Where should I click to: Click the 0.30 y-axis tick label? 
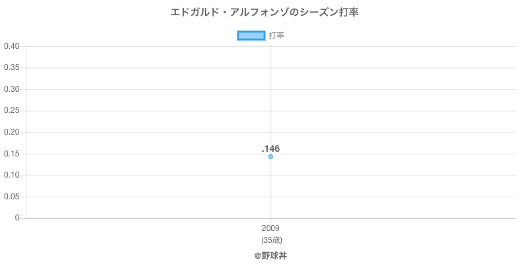point(11,89)
